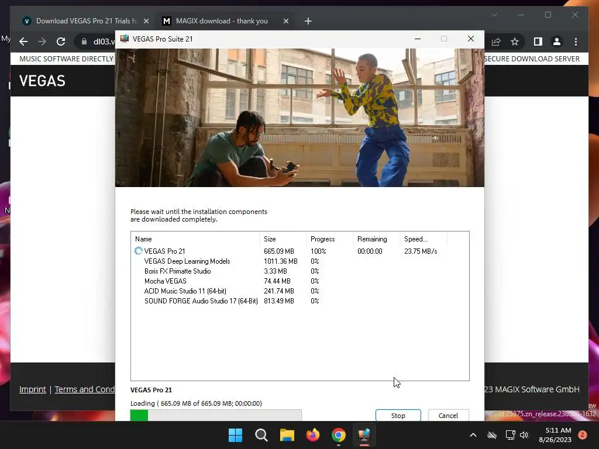Click VEGAS logo on the web page
This screenshot has height=449, width=599.
(x=42, y=81)
